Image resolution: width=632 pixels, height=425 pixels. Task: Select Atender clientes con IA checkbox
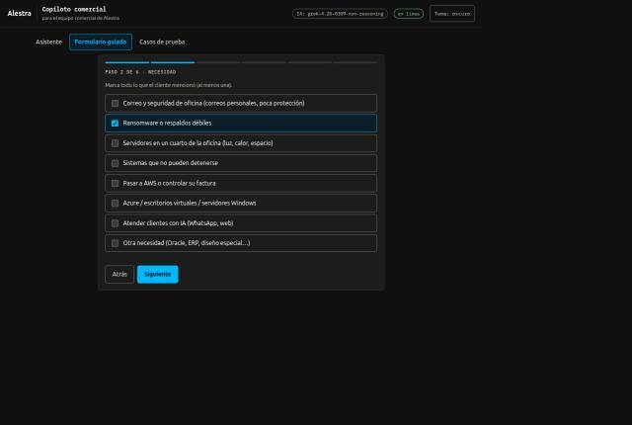[x=115, y=223]
